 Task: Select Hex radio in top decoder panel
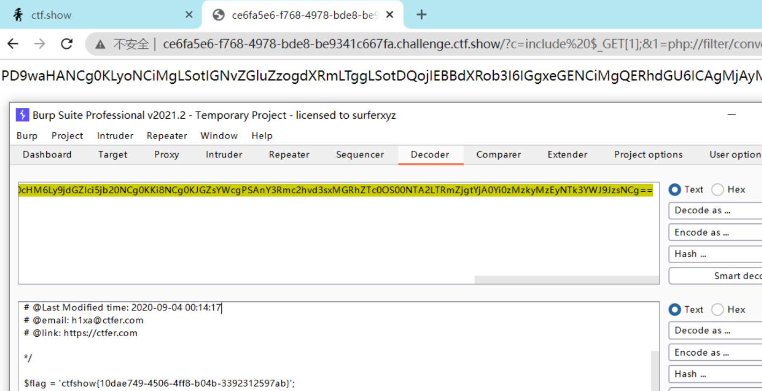pos(717,190)
